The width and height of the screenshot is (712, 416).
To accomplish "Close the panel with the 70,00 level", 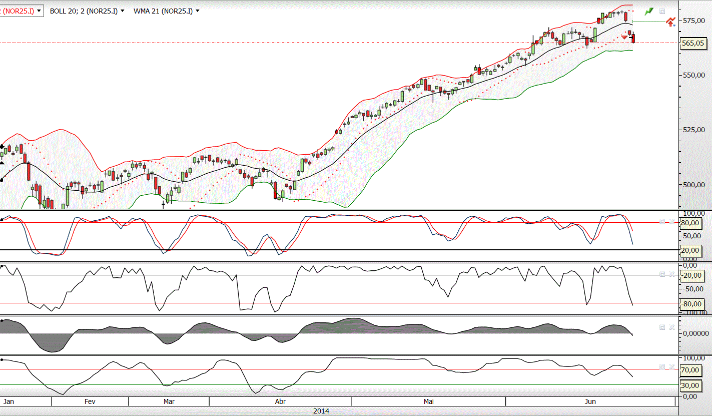I will (x=671, y=367).
